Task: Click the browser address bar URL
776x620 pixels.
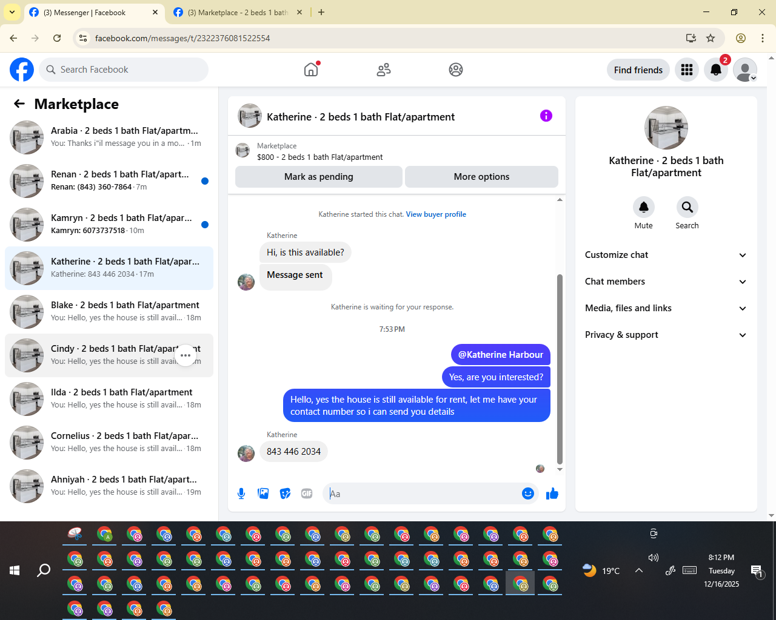Action: point(182,38)
